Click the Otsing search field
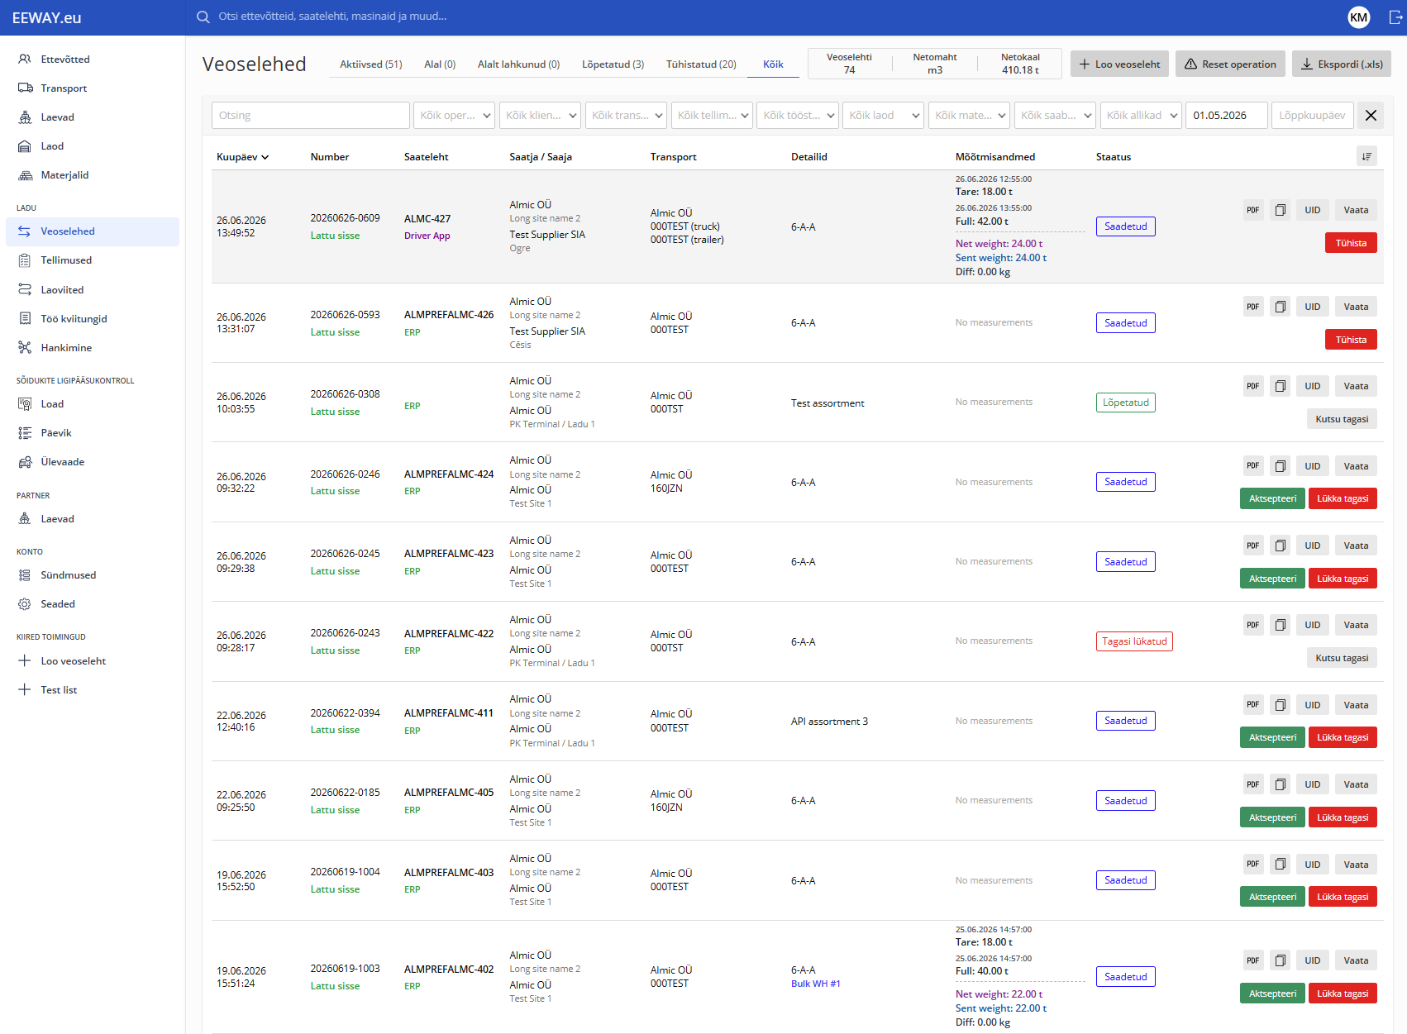Viewport: 1407px width, 1034px height. (x=311, y=116)
